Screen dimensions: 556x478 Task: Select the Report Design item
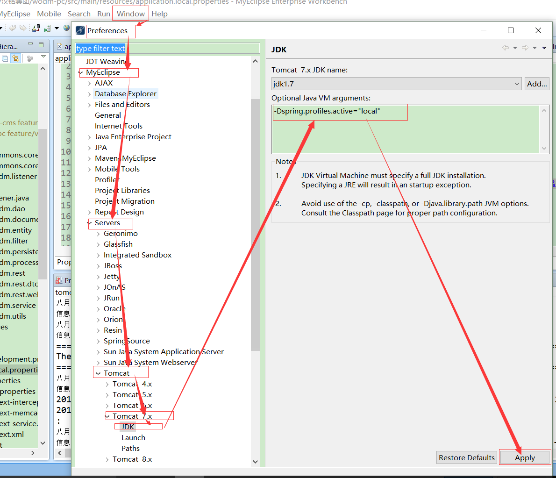[119, 212]
